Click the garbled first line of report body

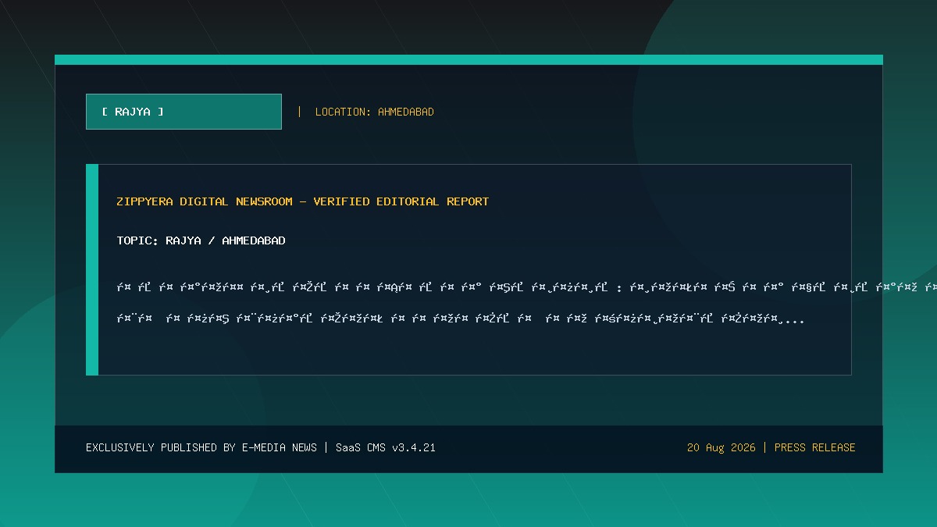tap(526, 287)
